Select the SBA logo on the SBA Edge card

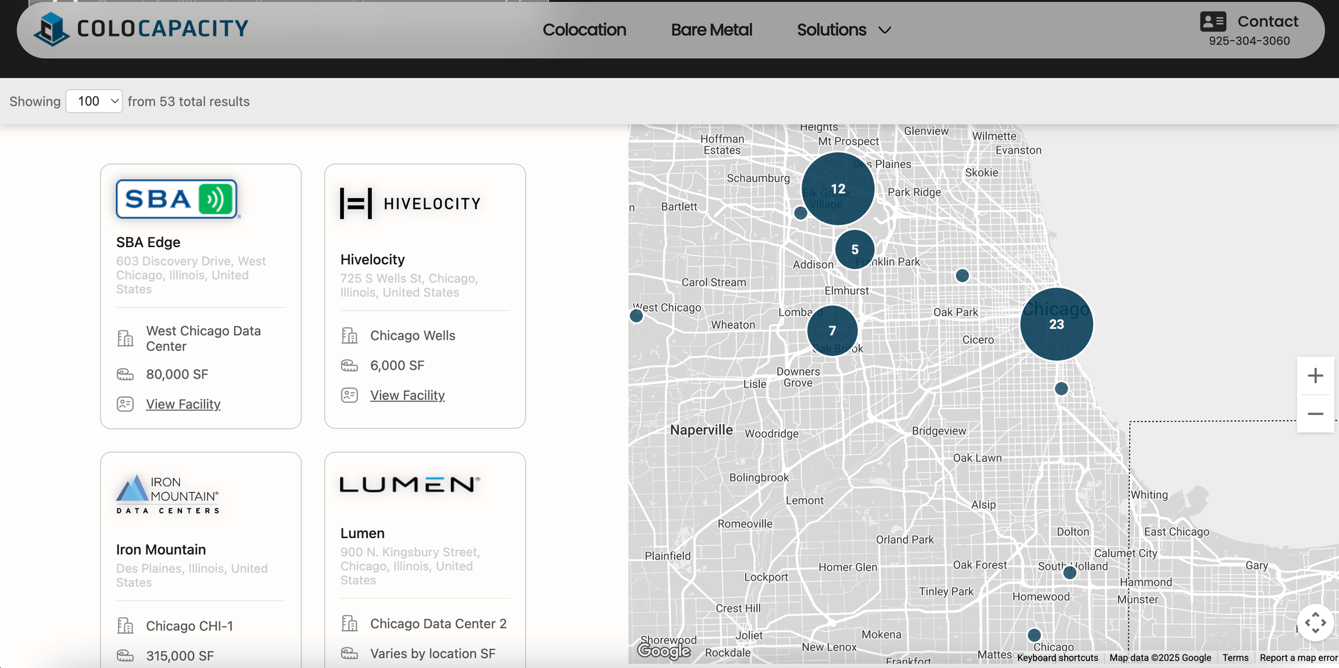point(176,199)
